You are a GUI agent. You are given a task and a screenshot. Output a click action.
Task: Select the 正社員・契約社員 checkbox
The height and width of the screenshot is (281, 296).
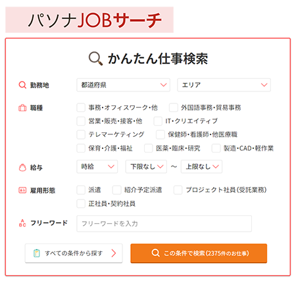coord(81,203)
